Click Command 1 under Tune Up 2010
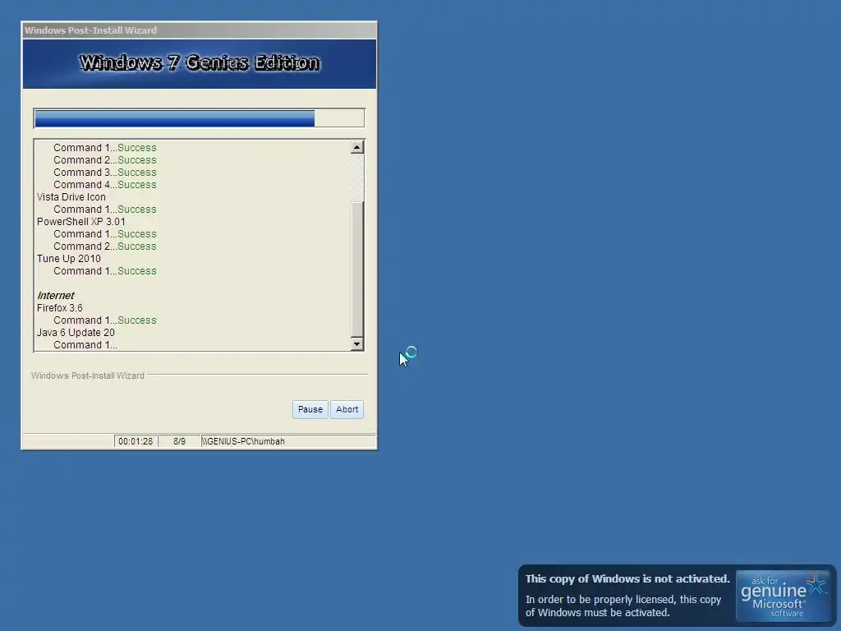The height and width of the screenshot is (631, 841). 105,271
